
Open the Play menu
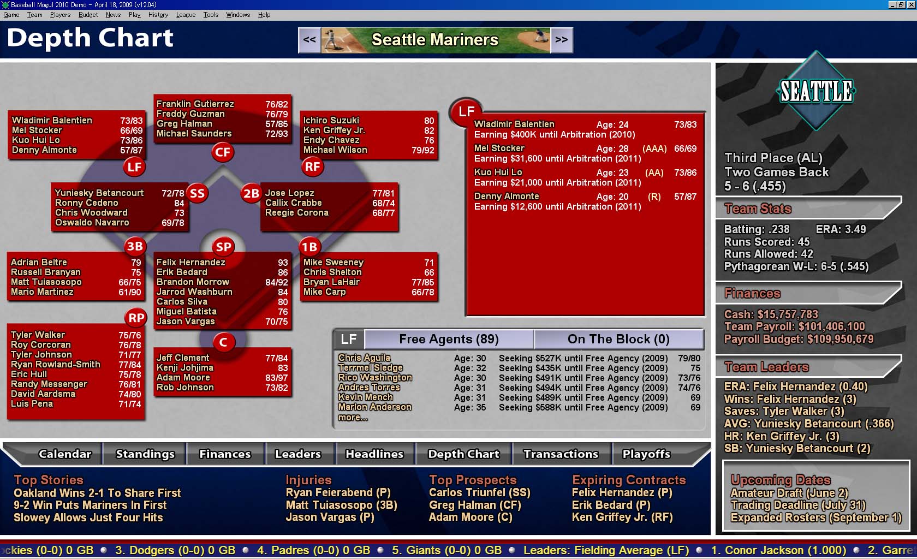coord(135,15)
